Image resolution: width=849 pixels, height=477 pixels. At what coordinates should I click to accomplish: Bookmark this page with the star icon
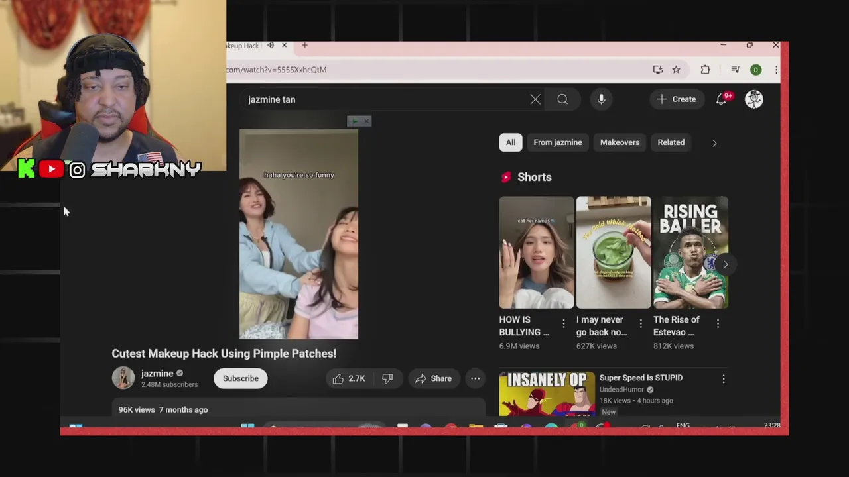pos(676,70)
